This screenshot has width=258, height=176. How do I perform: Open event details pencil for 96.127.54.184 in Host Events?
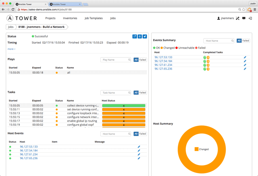pyautogui.click(x=139, y=151)
